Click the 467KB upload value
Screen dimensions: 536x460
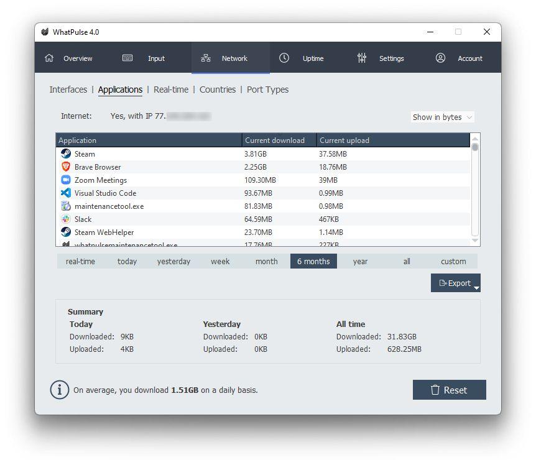328,219
